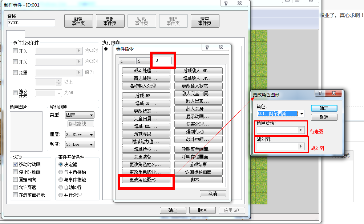Click 取消 in 事件指令 dialog
Screen dimensions: 364x224
point(213,193)
